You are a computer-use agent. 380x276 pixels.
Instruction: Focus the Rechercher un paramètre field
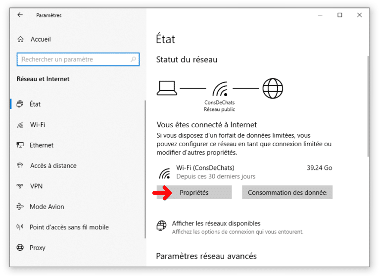pos(74,59)
